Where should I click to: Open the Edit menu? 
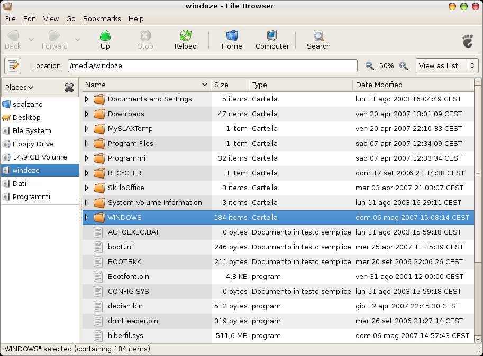coord(29,19)
